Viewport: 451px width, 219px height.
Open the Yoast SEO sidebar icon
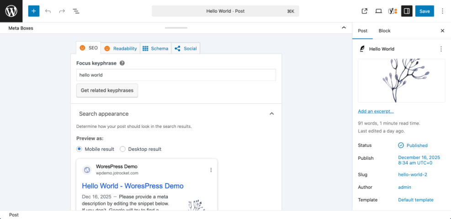tap(393, 11)
